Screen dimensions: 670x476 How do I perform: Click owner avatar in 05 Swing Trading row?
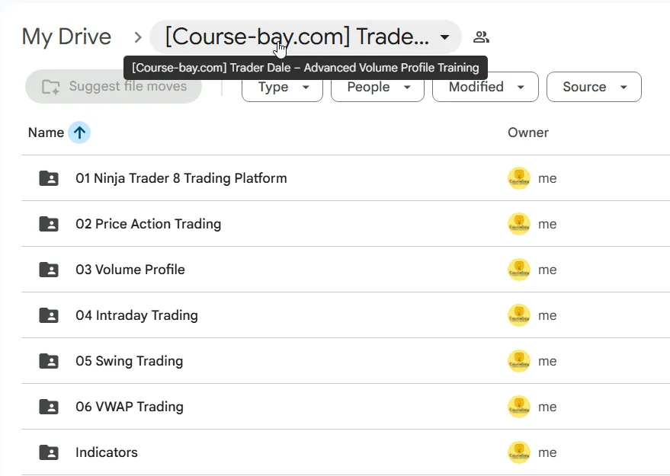(519, 361)
